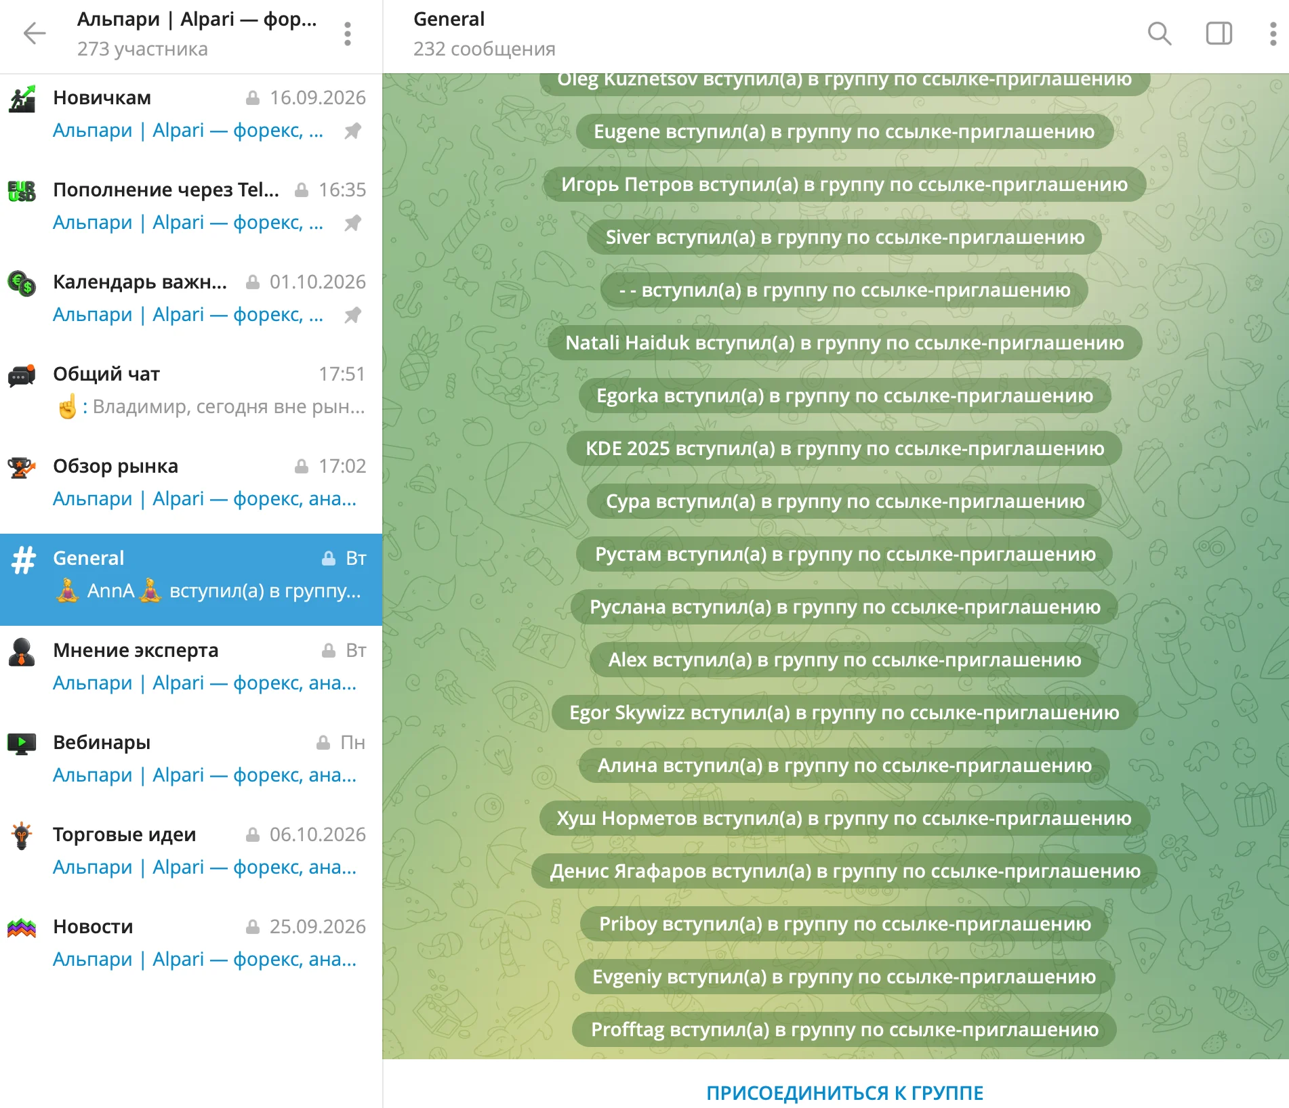This screenshot has height=1108, width=1289.
Task: Click Алина joined-group message
Action: [844, 765]
